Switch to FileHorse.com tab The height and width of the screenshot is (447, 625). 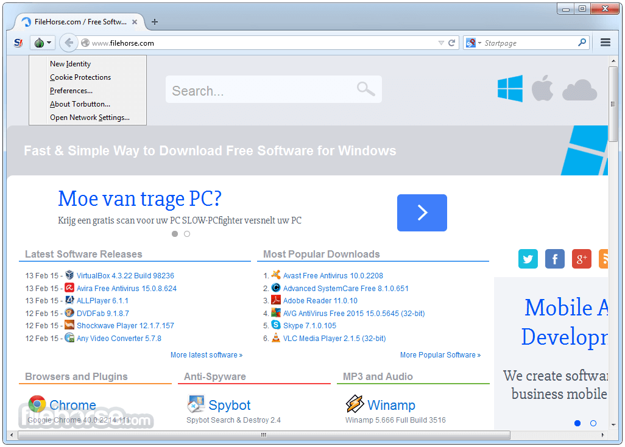[x=80, y=22]
